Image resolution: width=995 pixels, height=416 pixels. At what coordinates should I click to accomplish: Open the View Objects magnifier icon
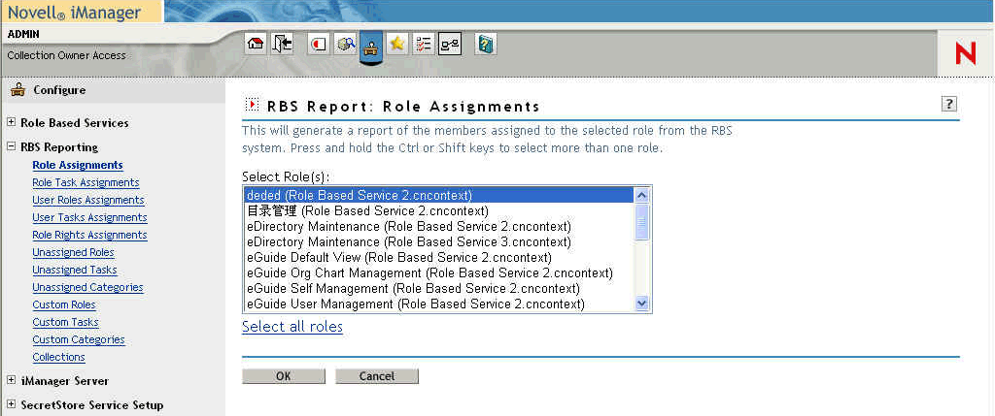click(345, 44)
